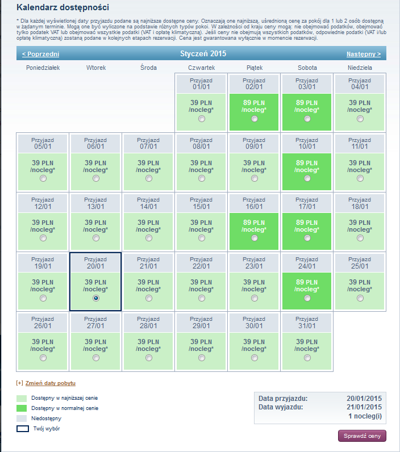Click 89 PLN price on 02/01
The image size is (400, 452).
pyautogui.click(x=254, y=103)
